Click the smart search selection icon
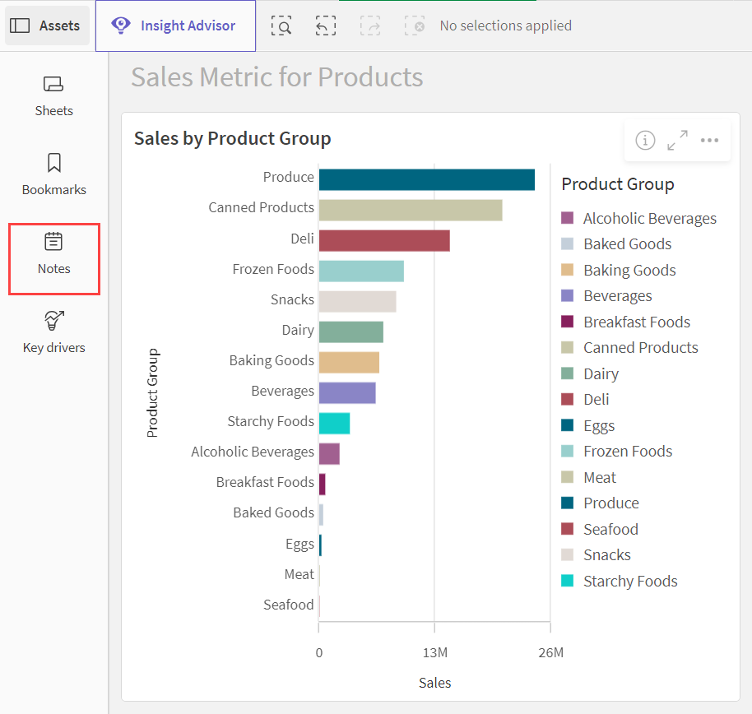 281,25
